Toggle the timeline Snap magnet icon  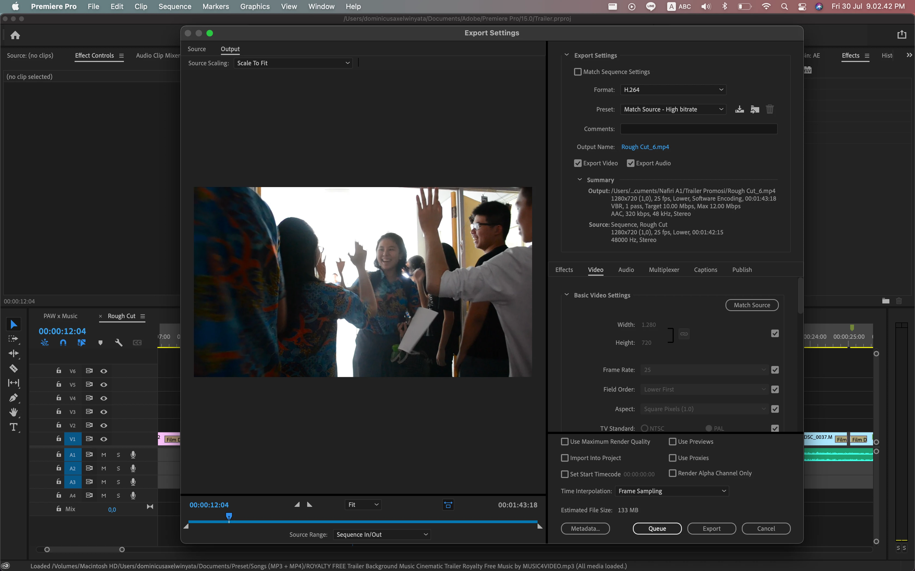pyautogui.click(x=63, y=343)
